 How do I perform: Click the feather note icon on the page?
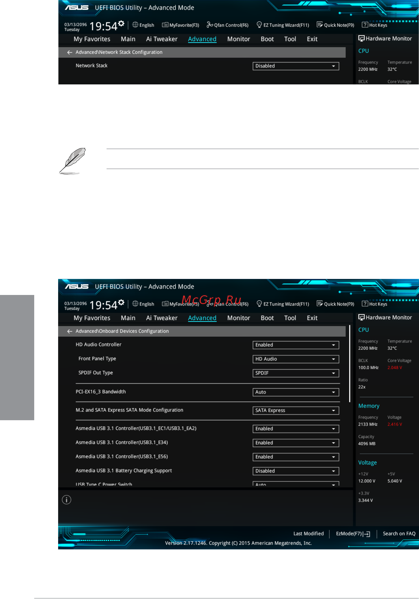pyautogui.click(x=73, y=161)
